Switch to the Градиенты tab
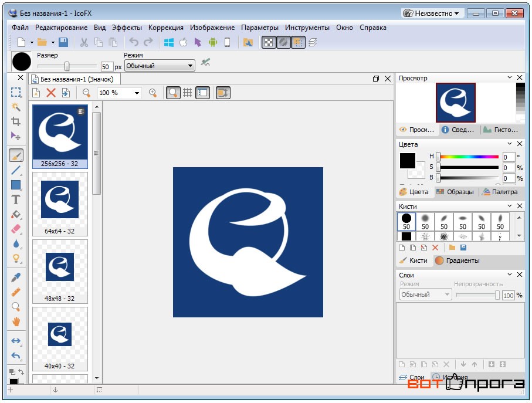This screenshot has height=403, width=532. click(x=458, y=260)
